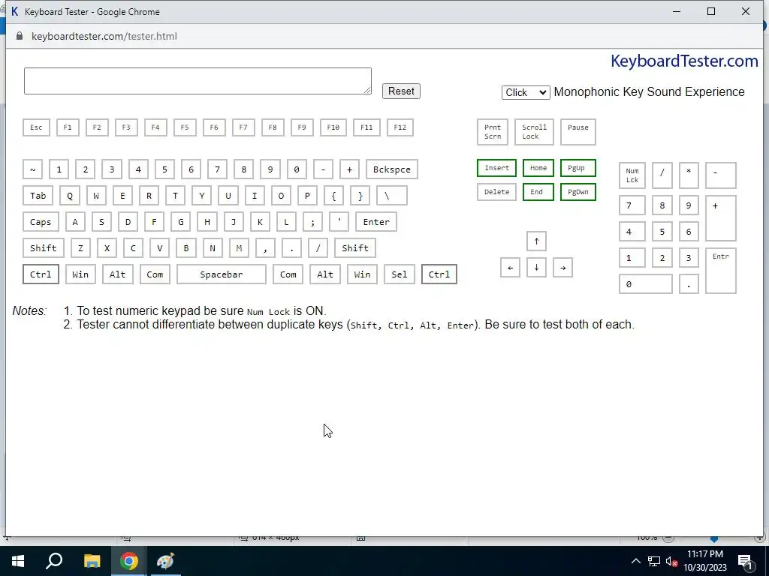Image resolution: width=769 pixels, height=576 pixels.
Task: Click the left Ctrl key
Action: (x=41, y=274)
